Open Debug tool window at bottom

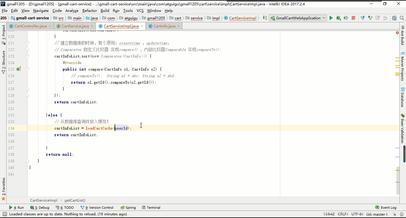pyautogui.click(x=39, y=207)
